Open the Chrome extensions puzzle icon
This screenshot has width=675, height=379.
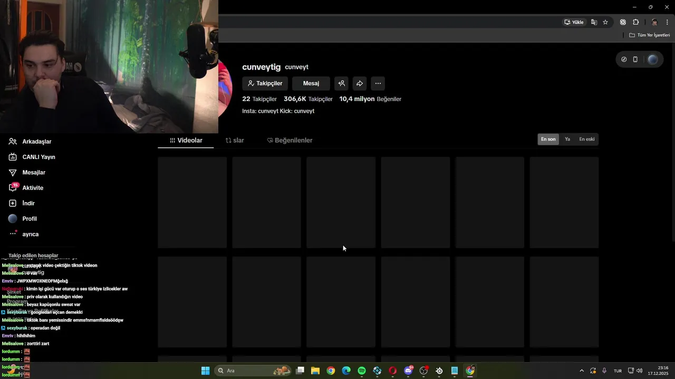click(x=635, y=22)
